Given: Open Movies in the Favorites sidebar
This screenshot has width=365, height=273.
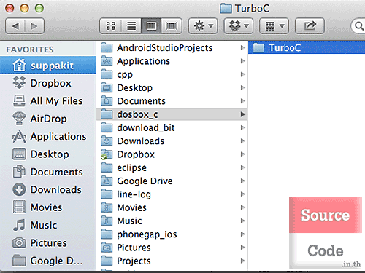Looking at the screenshot, I should tap(48, 207).
